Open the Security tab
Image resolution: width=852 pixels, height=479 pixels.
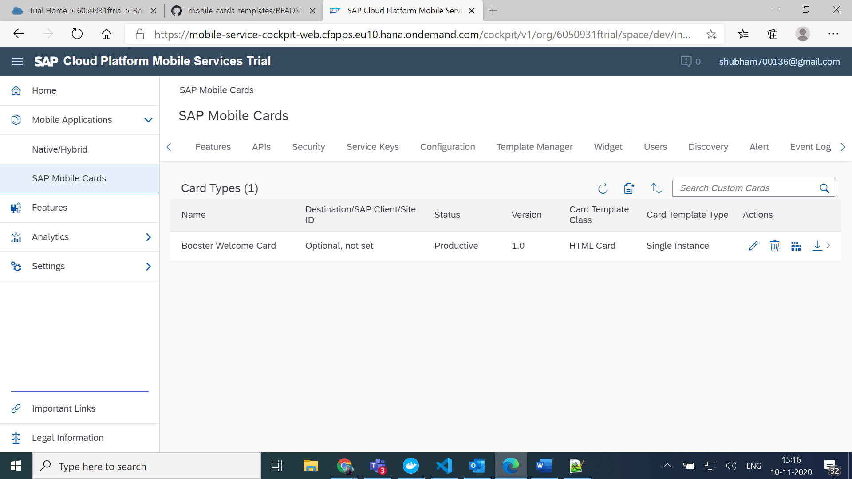[308, 147]
